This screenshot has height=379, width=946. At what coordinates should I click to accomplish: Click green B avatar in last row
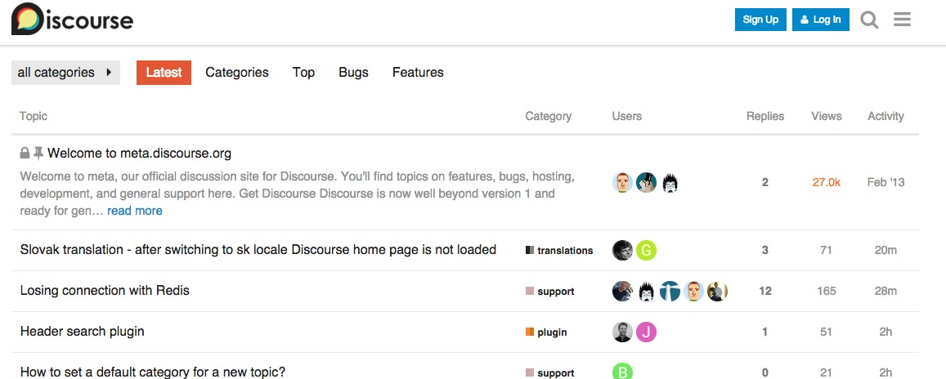pos(622,372)
